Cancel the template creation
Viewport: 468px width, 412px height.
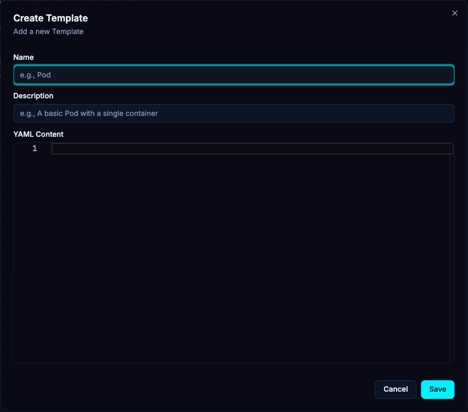[x=395, y=389]
